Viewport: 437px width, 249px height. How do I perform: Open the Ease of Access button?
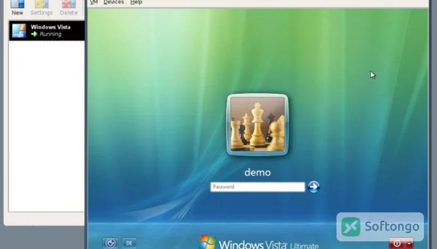coord(110,243)
